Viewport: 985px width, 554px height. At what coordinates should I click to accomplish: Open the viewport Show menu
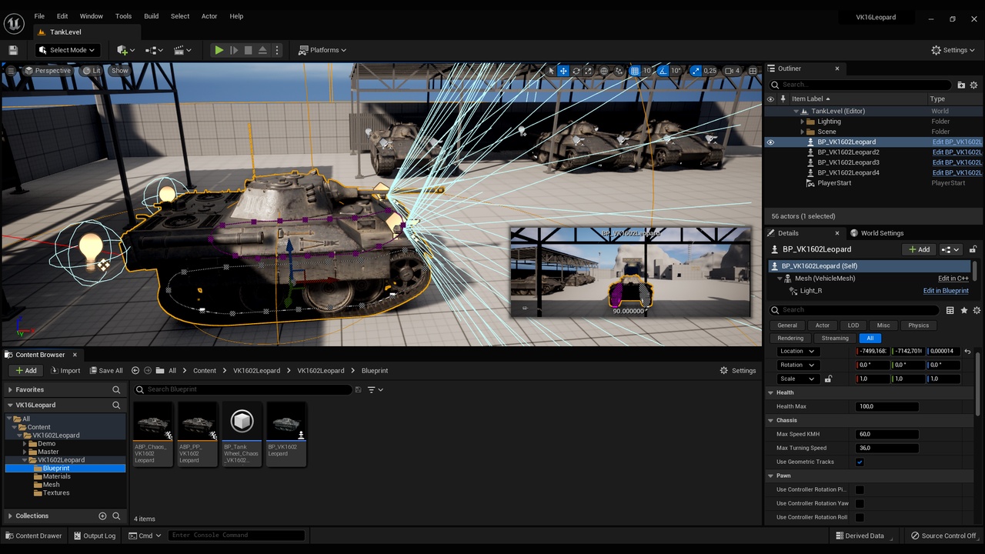(x=120, y=71)
